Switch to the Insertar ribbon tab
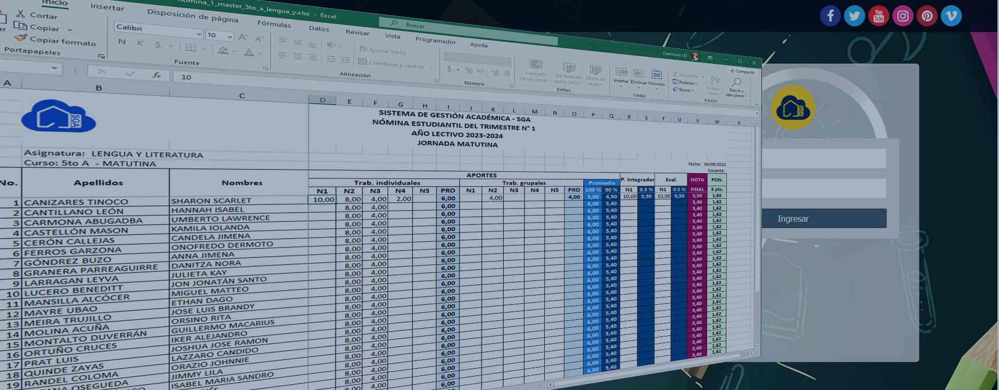The height and width of the screenshot is (390, 999). (x=107, y=7)
